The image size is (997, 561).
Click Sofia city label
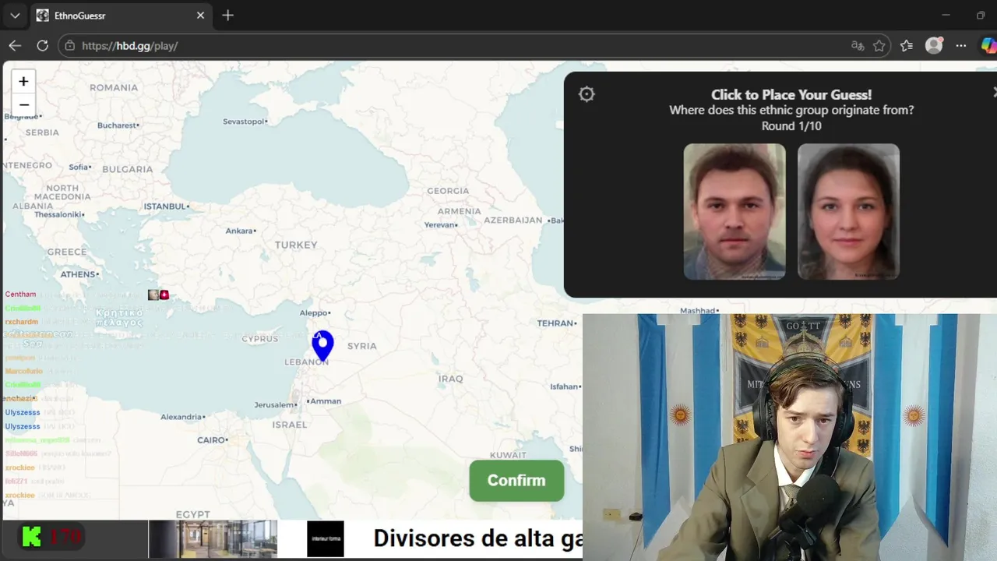pos(79,168)
